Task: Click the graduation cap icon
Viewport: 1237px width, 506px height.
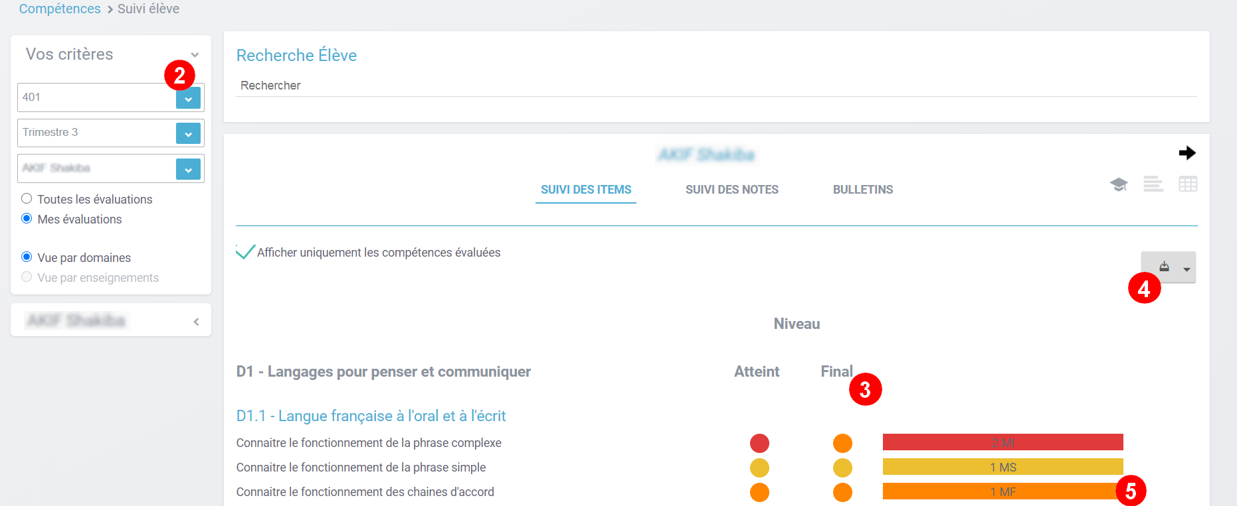Action: [x=1119, y=184]
